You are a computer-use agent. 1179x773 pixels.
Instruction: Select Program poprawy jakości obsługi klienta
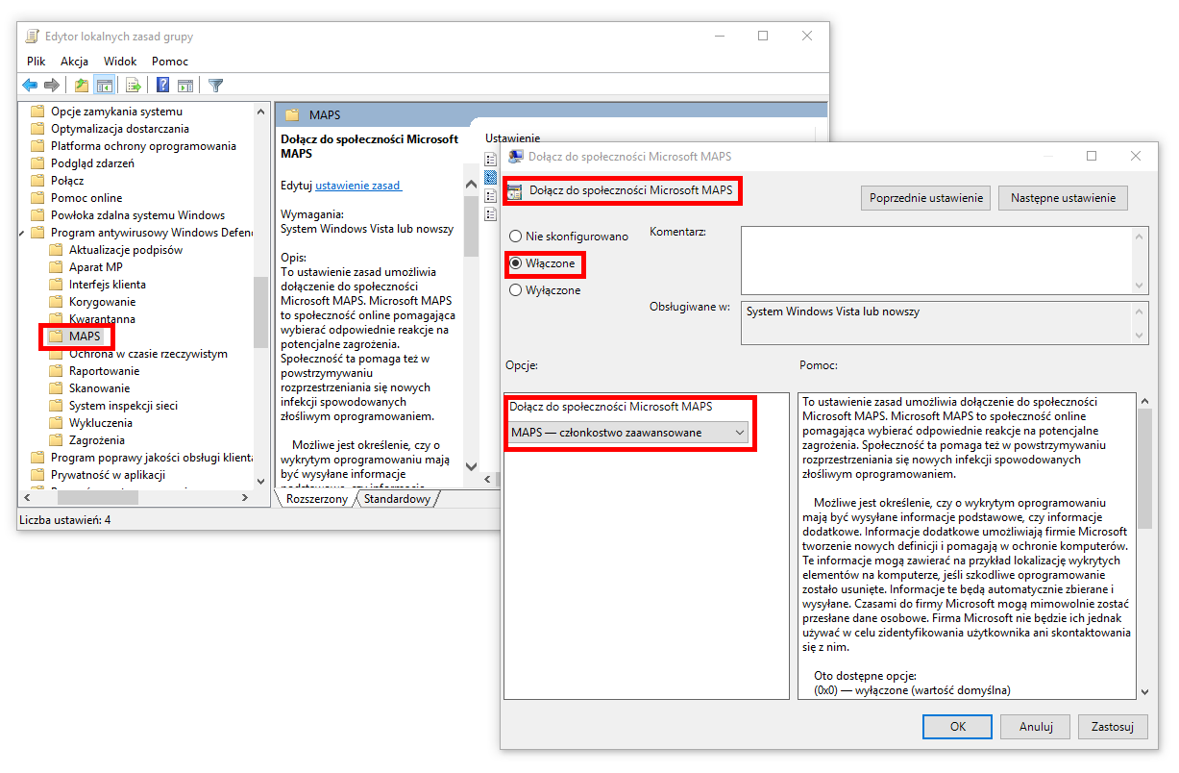[x=152, y=458]
